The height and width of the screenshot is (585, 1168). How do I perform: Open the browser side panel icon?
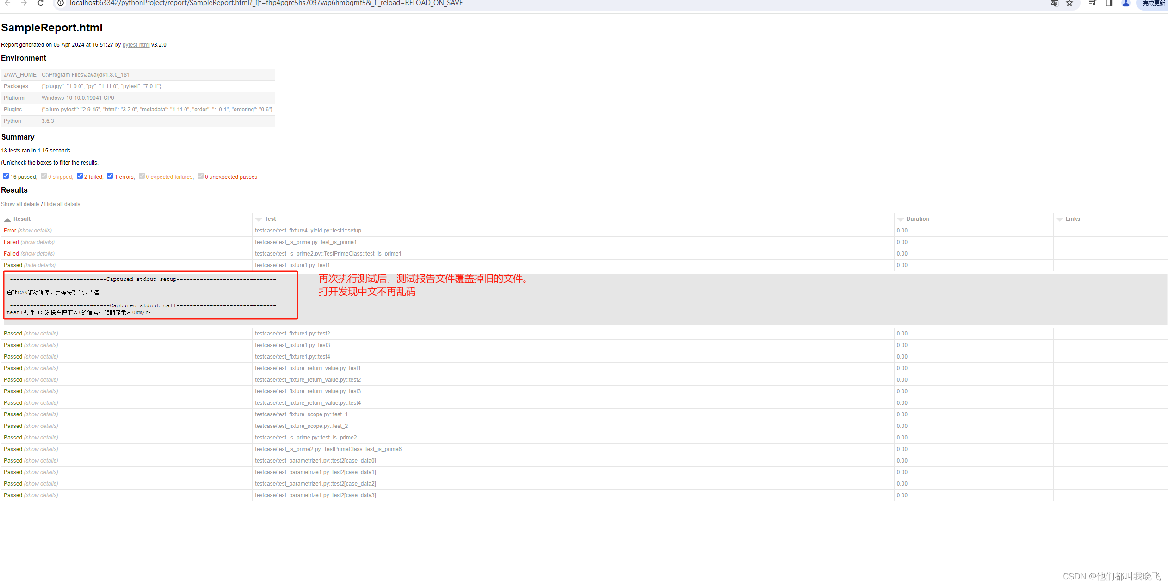coord(1109,3)
